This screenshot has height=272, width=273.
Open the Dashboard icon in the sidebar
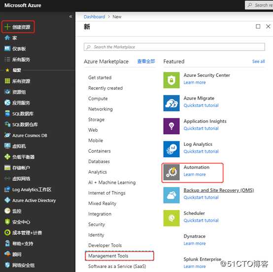click(7, 48)
